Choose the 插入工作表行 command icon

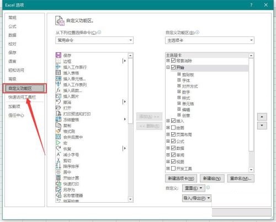click(x=59, y=67)
